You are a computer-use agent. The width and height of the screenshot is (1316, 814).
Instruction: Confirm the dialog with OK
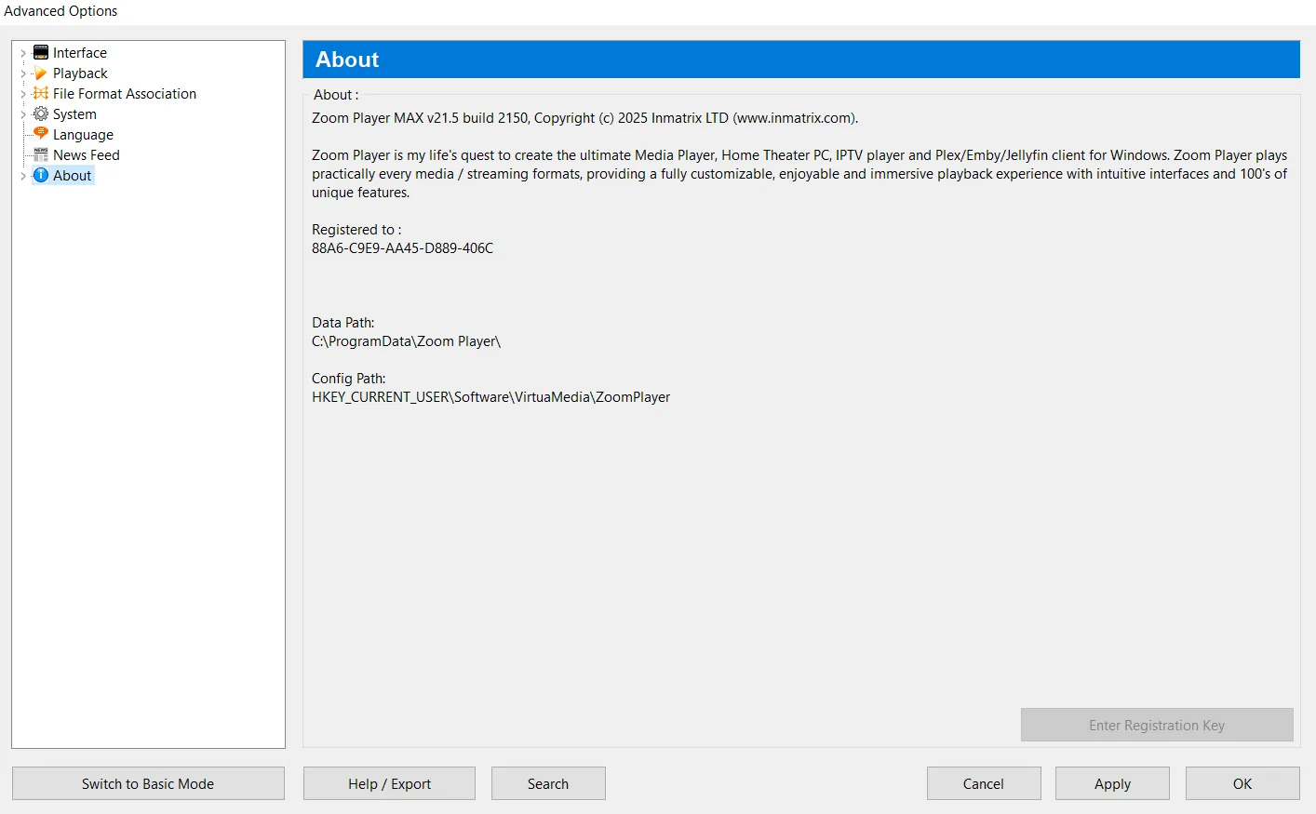pyautogui.click(x=1242, y=783)
